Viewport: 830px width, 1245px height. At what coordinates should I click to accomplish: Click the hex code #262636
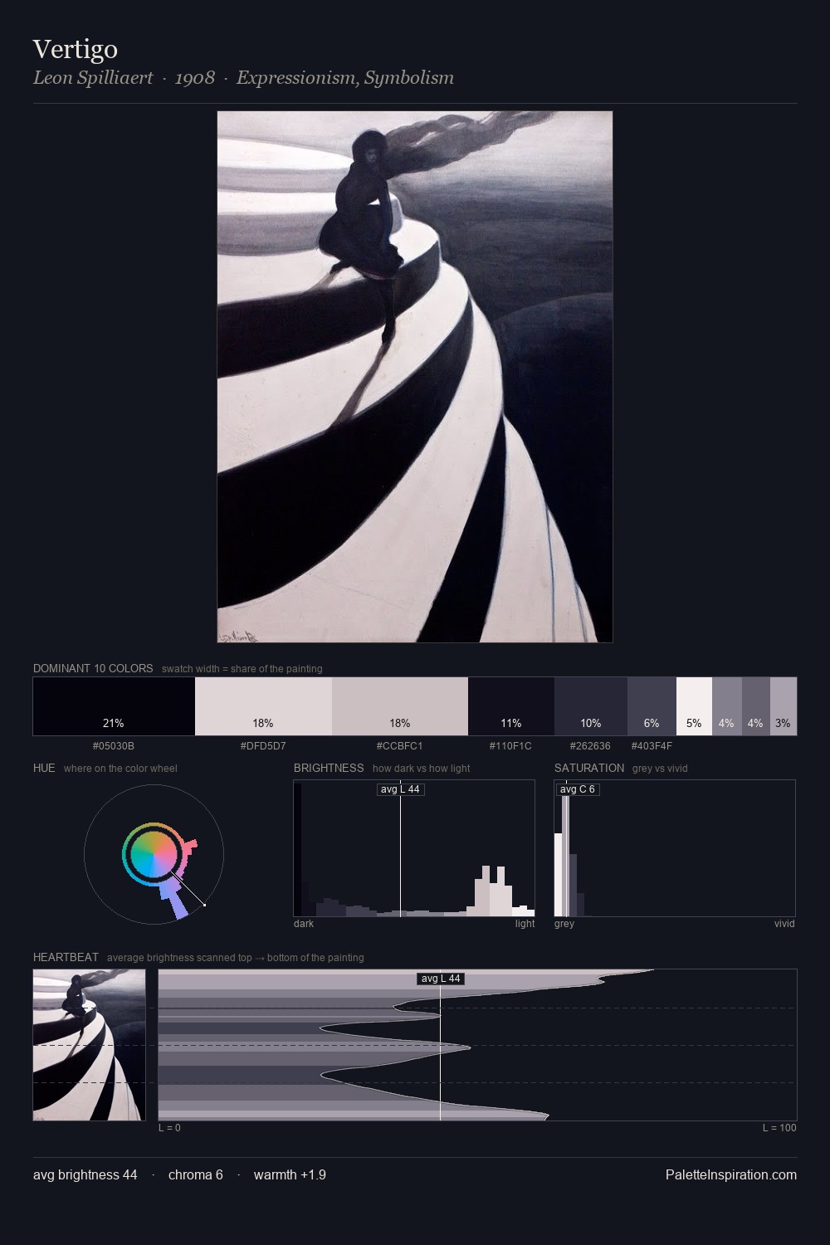[590, 746]
